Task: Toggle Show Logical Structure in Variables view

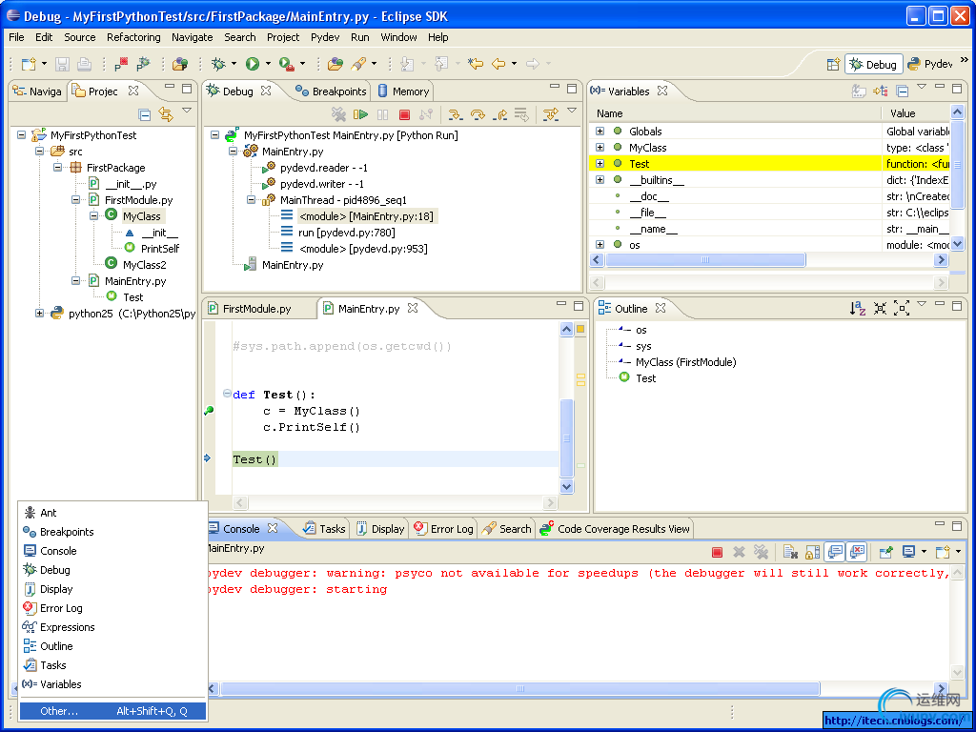Action: click(880, 91)
